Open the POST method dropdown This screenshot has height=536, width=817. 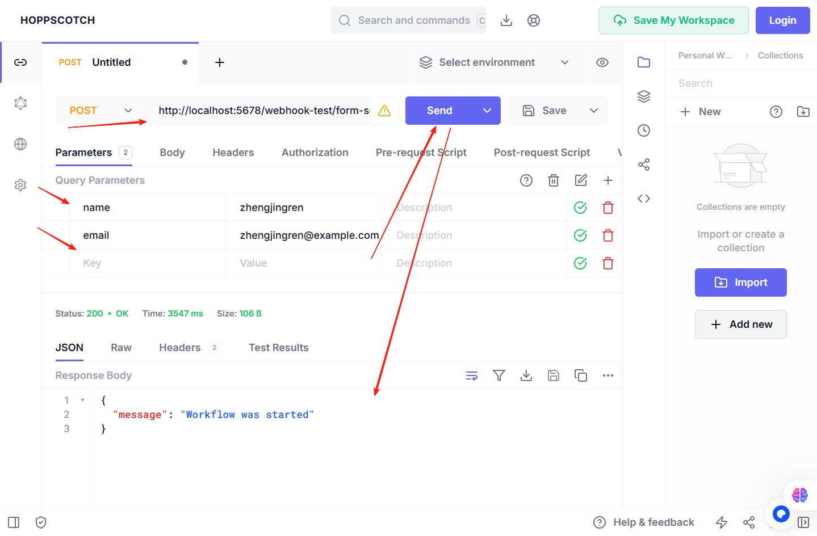[100, 111]
